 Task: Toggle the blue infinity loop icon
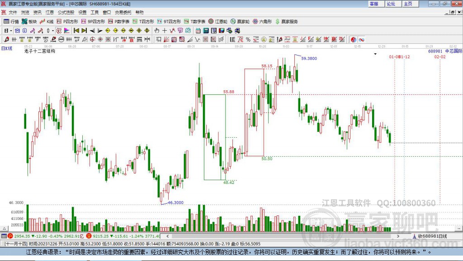pyautogui.click(x=361, y=40)
